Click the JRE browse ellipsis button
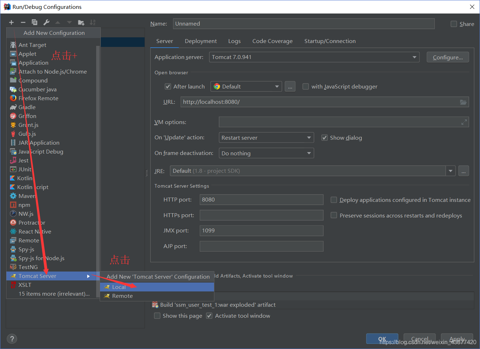 (463, 171)
